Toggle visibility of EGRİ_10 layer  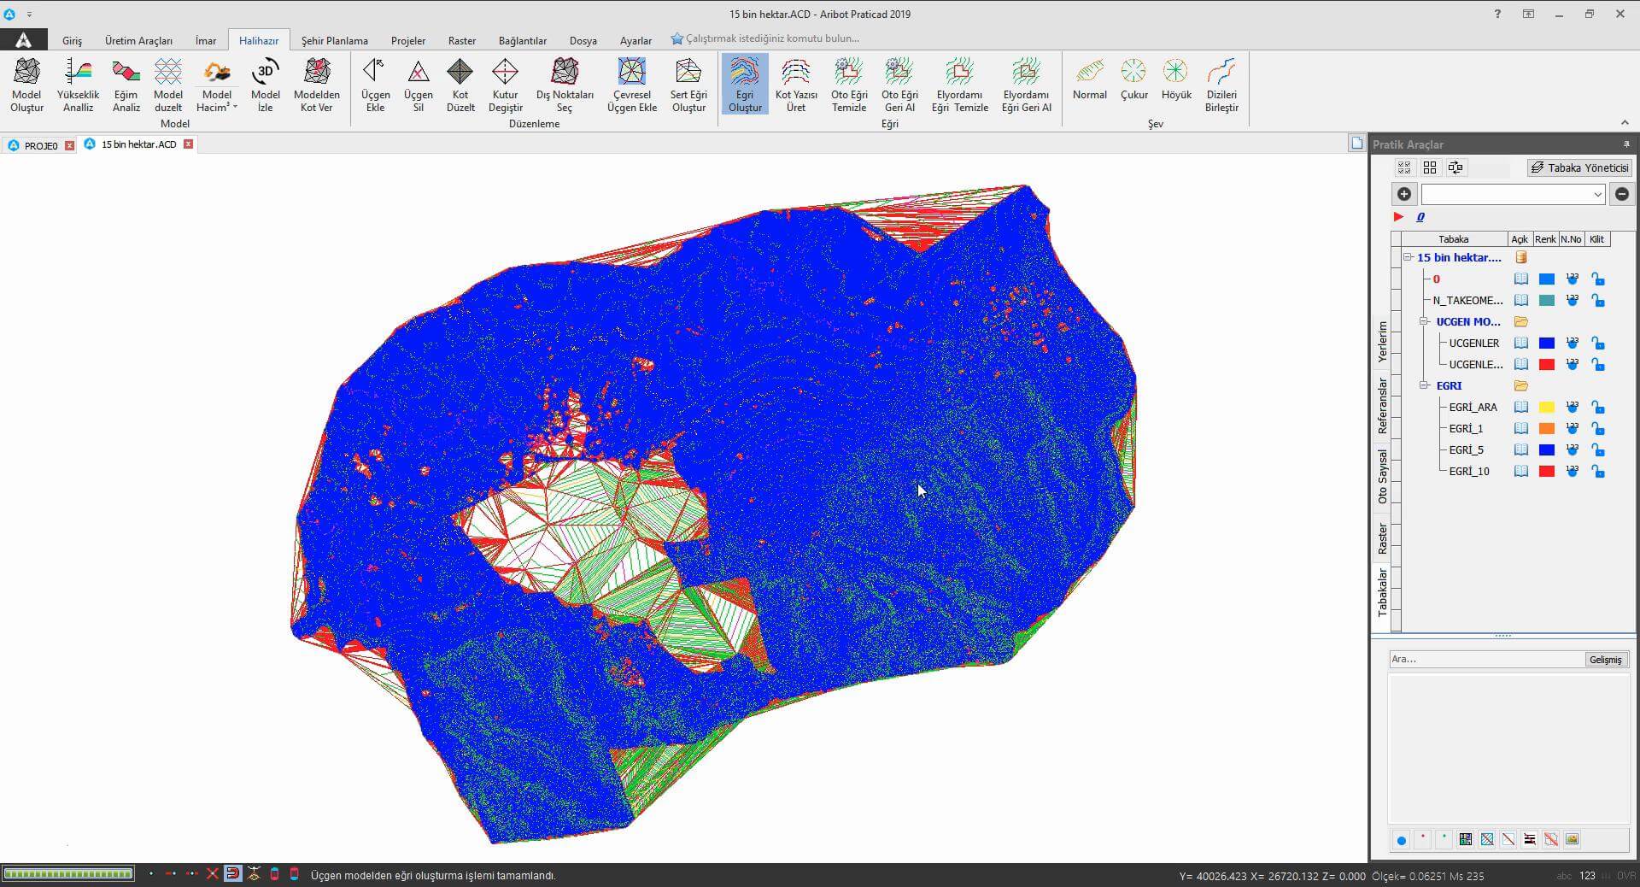[1520, 471]
